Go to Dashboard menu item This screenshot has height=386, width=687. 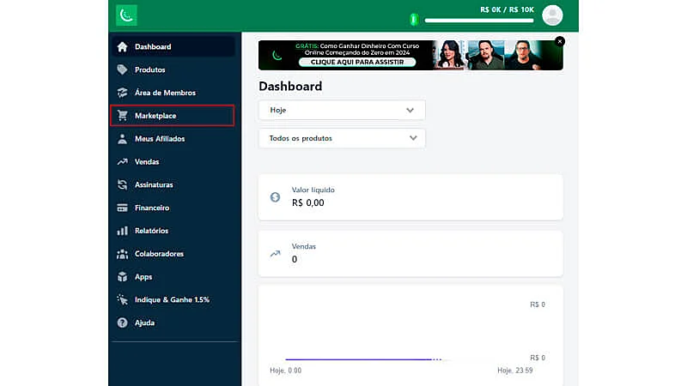coord(173,46)
